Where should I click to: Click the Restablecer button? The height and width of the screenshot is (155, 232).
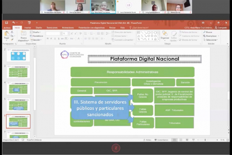pos(37,36)
